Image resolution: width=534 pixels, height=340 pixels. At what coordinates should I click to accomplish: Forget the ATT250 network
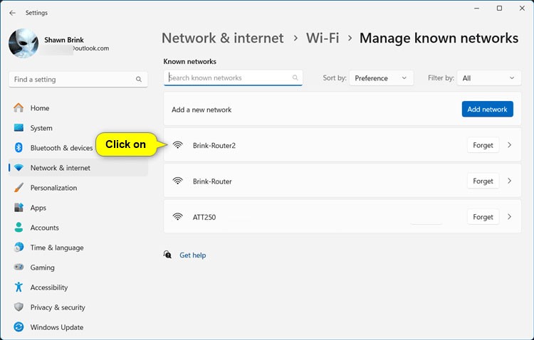pos(483,216)
